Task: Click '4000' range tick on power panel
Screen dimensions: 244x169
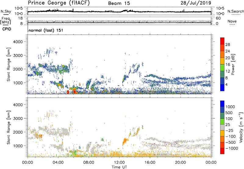Action: point(18,42)
